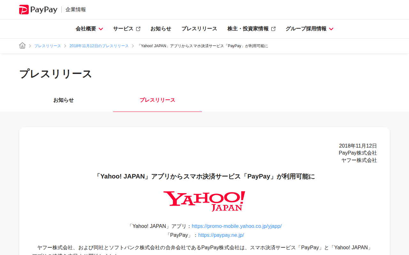409x255 pixels.
Task: Click the article headline about Yahoo! JAPAN アプリ
Action: [x=204, y=176]
